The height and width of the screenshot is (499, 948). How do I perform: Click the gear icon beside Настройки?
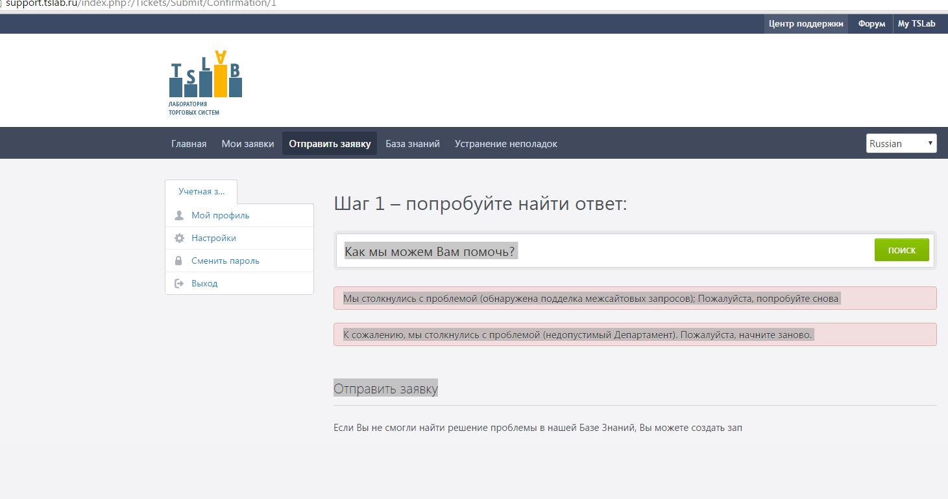click(179, 238)
